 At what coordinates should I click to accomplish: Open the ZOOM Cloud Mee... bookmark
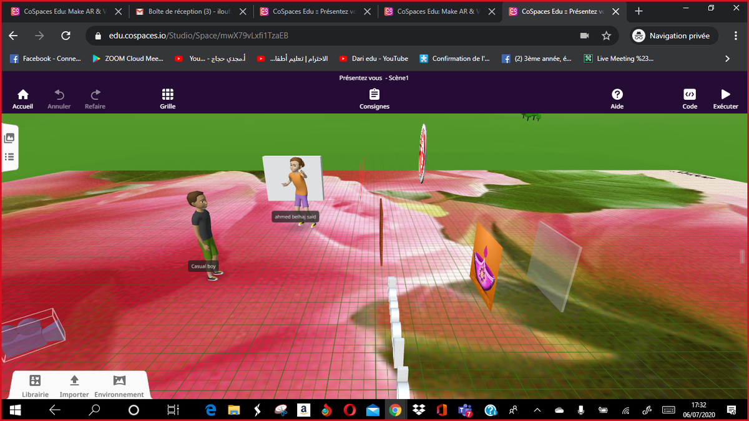tap(128, 59)
